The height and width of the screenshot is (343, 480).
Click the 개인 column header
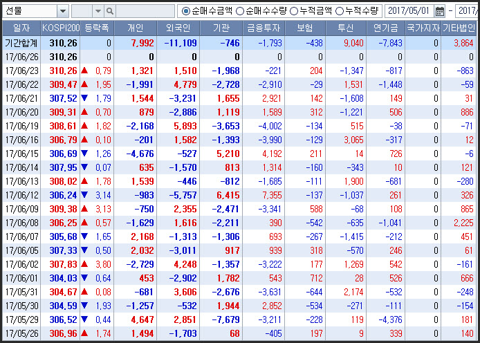(x=136, y=28)
